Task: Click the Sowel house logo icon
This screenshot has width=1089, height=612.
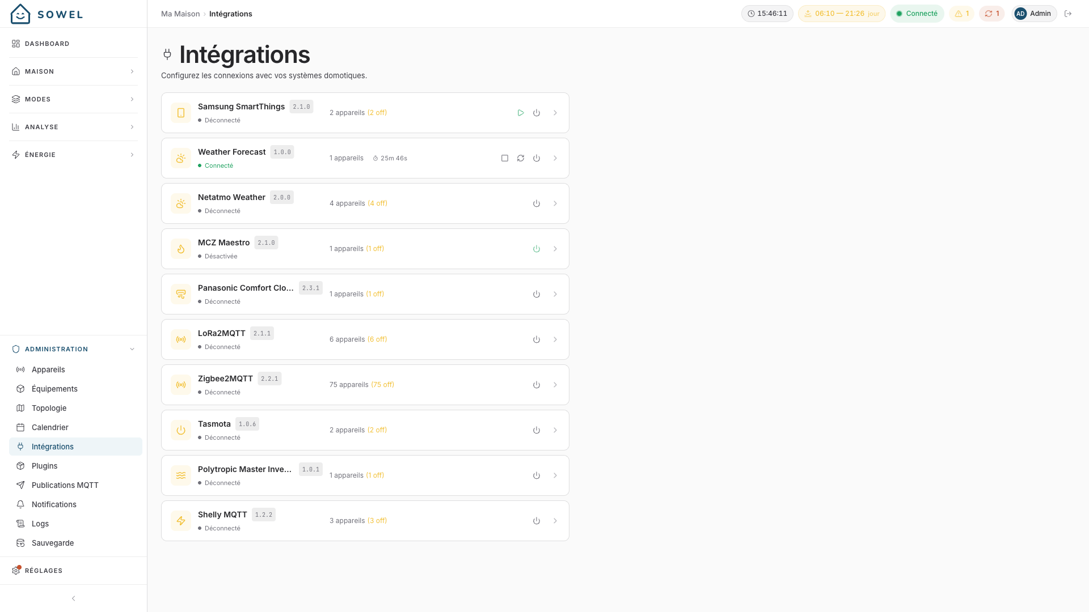Action: [x=20, y=14]
